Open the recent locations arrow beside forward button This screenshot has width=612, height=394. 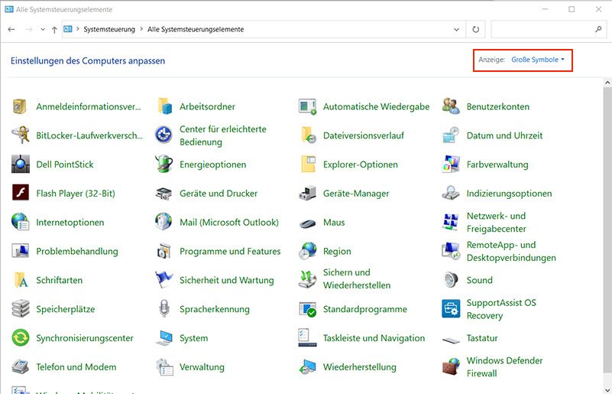point(42,30)
